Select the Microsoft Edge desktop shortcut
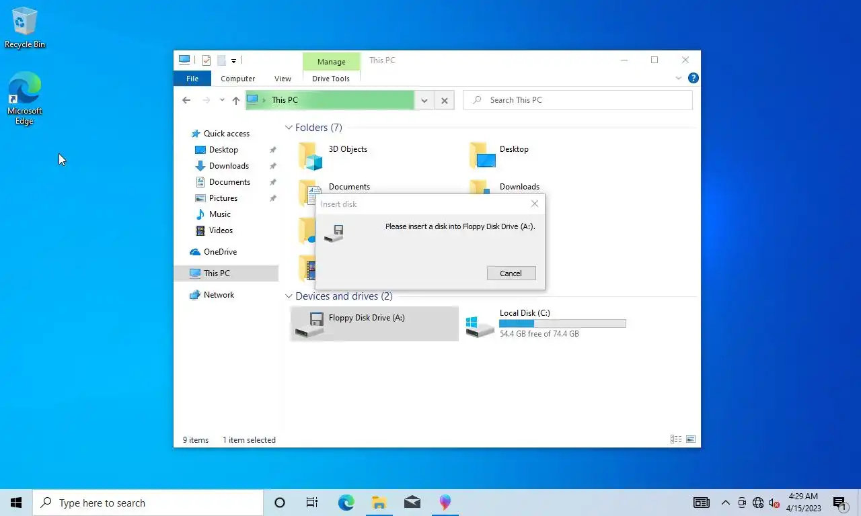The width and height of the screenshot is (861, 516). coord(25,99)
